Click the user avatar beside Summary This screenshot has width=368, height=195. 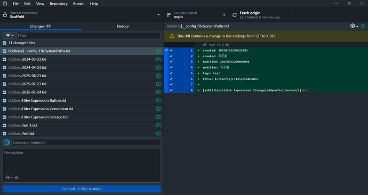tap(6, 142)
